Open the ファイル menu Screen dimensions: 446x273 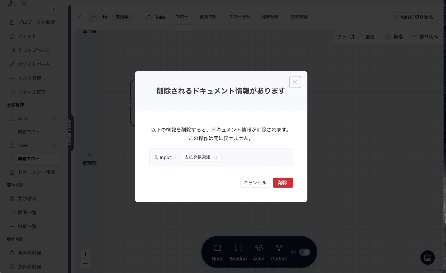[346, 37]
